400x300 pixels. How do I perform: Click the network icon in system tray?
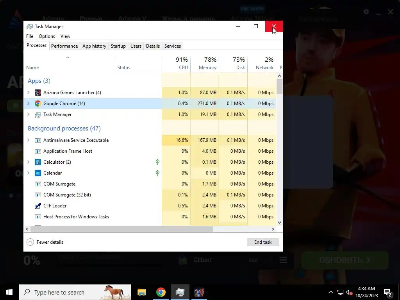point(340,292)
